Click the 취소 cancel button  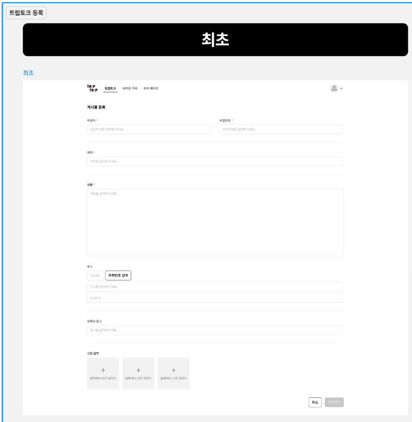pyautogui.click(x=315, y=402)
